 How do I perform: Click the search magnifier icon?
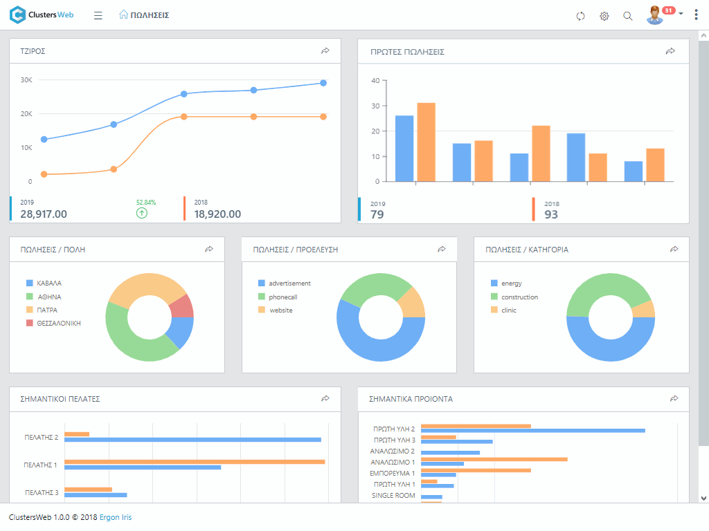pos(628,16)
